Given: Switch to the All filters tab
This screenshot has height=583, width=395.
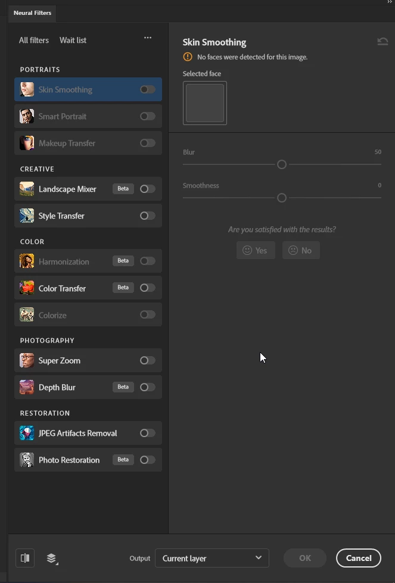Looking at the screenshot, I should (x=34, y=40).
